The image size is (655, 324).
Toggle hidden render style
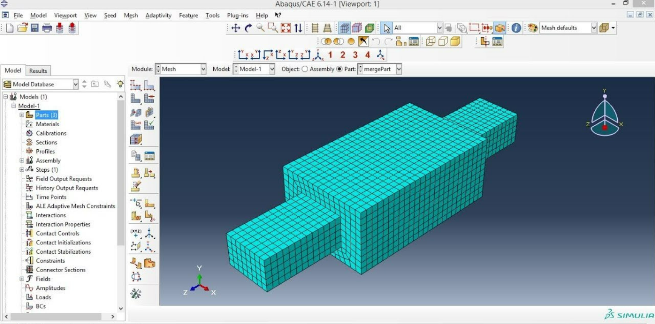tap(443, 41)
